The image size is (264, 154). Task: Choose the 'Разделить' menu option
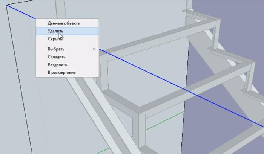coord(57,64)
